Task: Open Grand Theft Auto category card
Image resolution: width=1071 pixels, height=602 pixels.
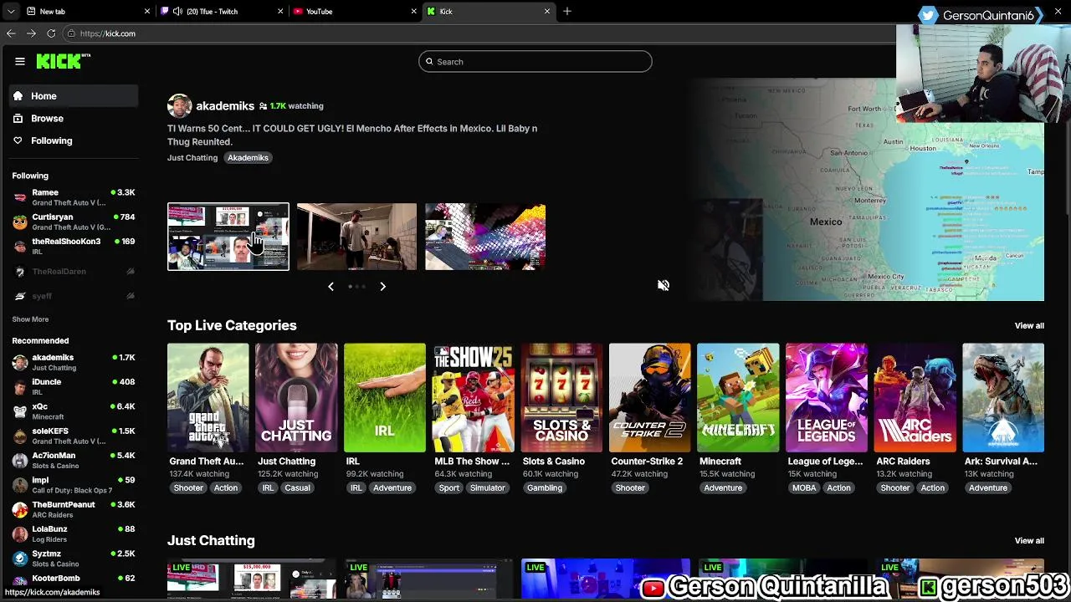Action: click(208, 398)
